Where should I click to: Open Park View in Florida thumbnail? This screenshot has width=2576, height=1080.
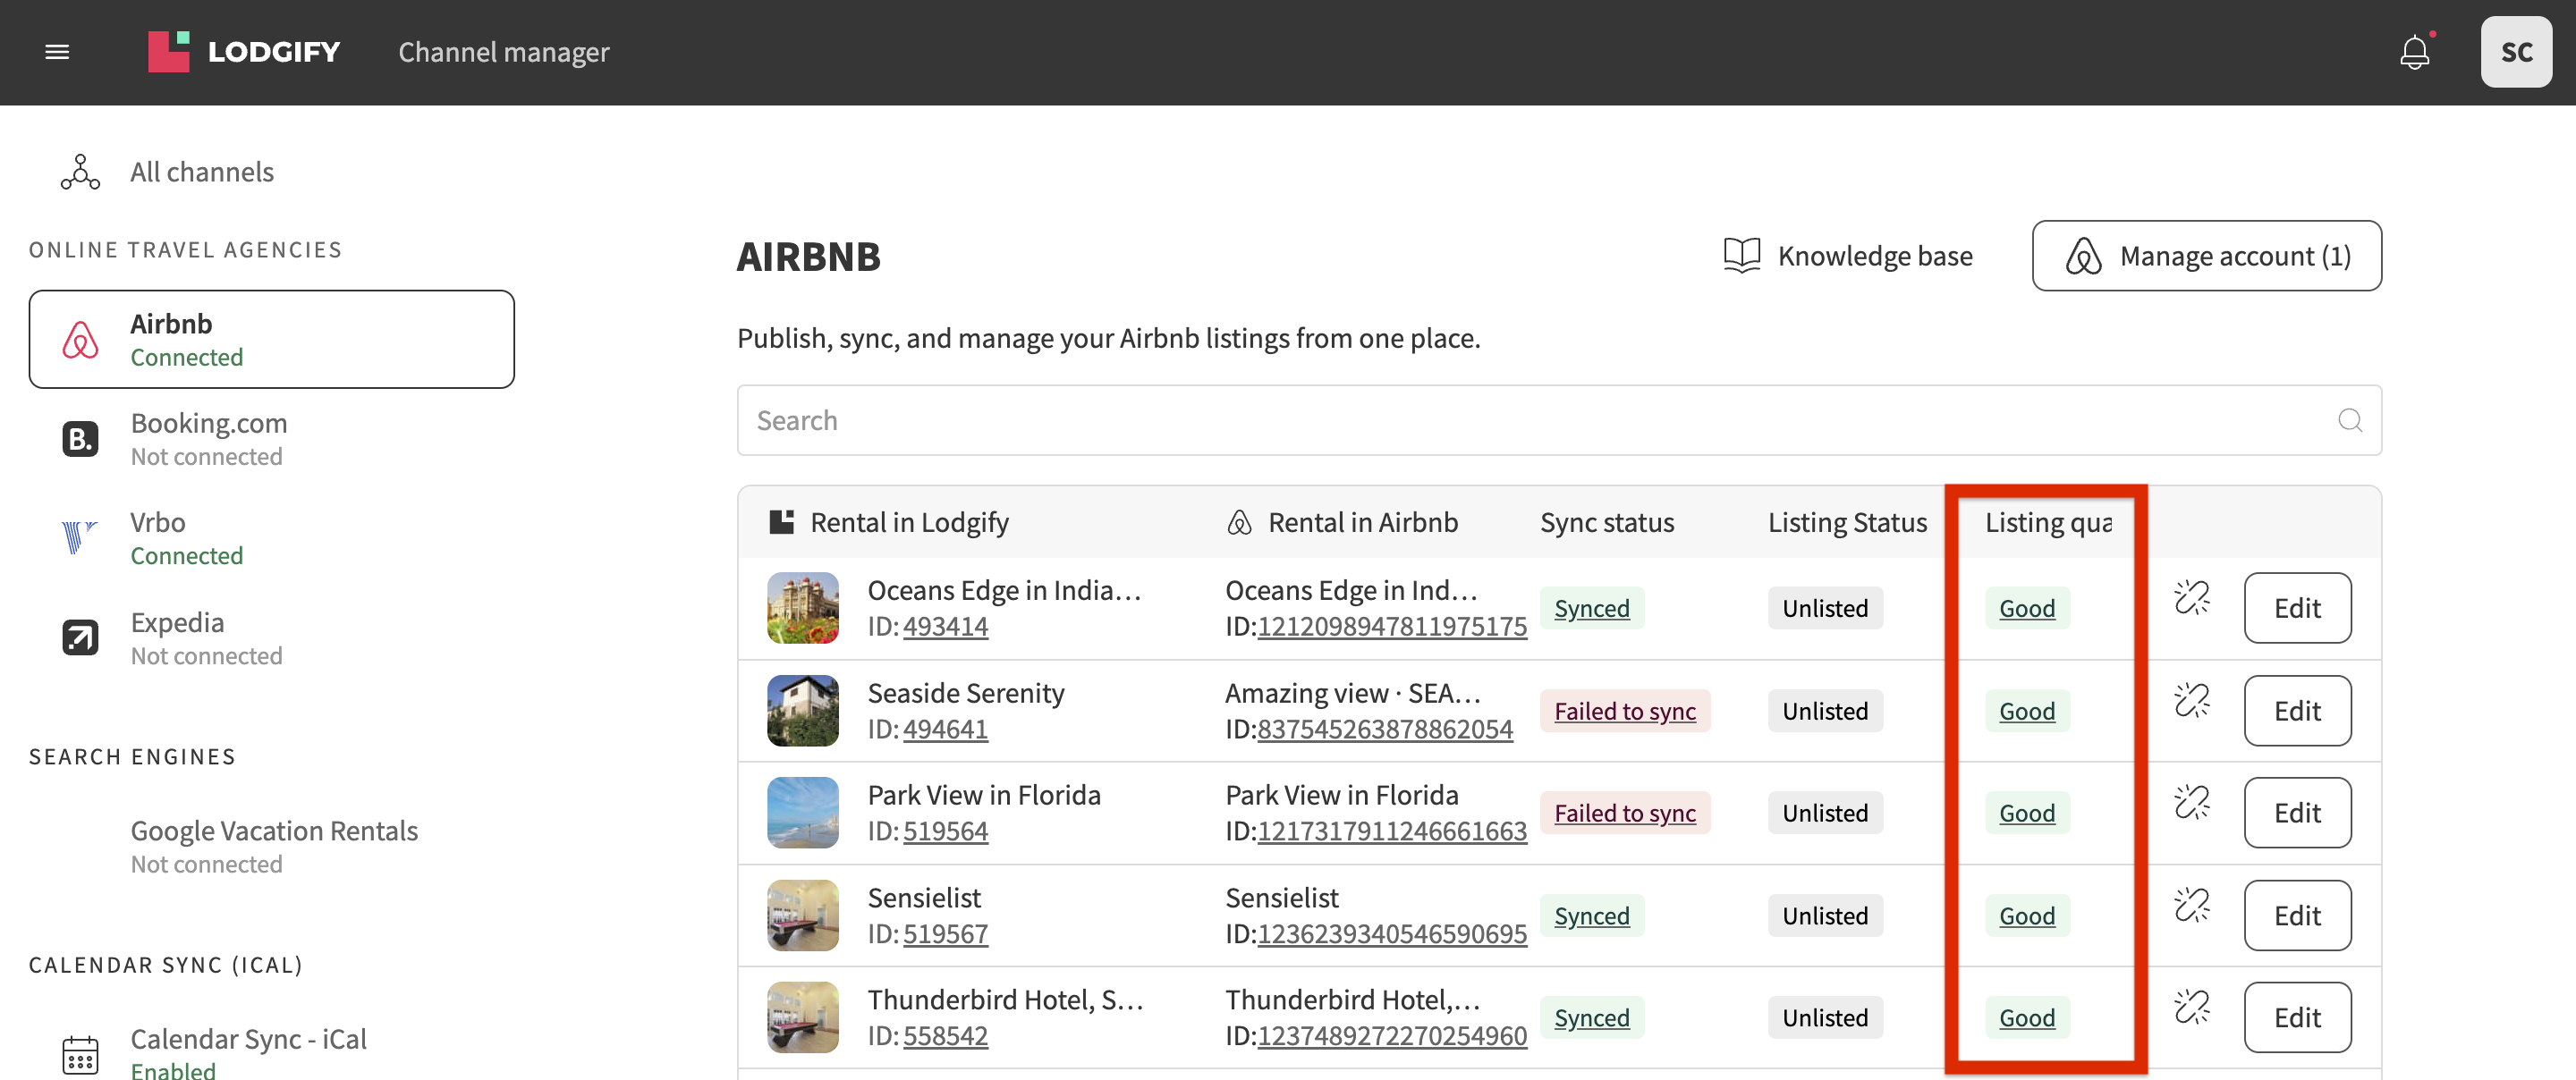coord(802,813)
